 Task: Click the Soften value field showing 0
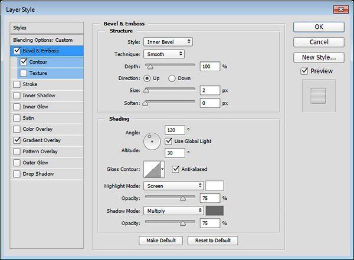[209, 103]
